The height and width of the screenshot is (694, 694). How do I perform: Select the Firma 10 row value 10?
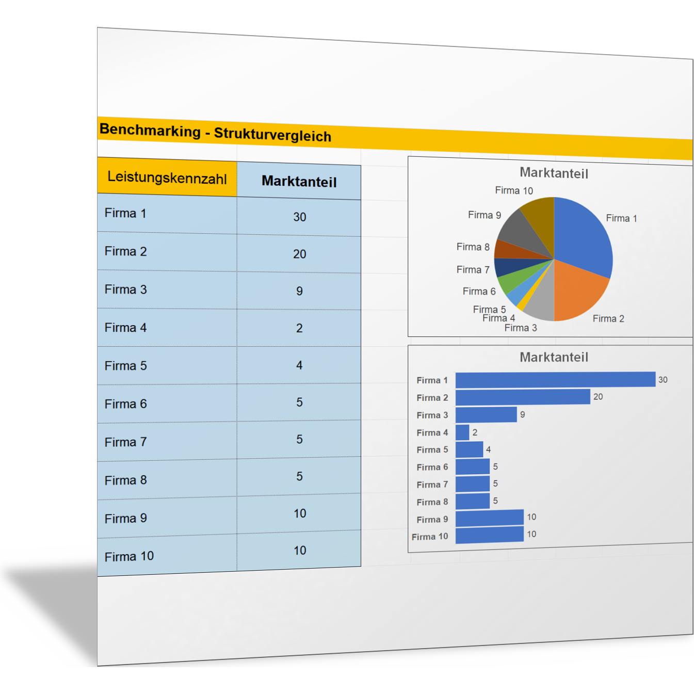coord(299,551)
